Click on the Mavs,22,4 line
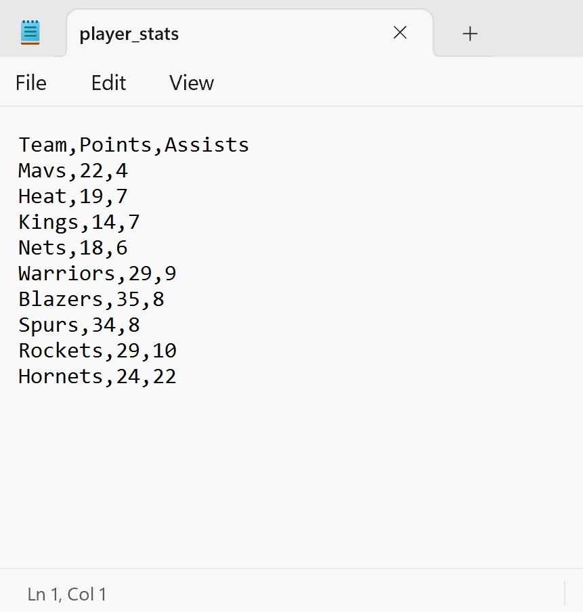This screenshot has width=583, height=612. tap(73, 171)
